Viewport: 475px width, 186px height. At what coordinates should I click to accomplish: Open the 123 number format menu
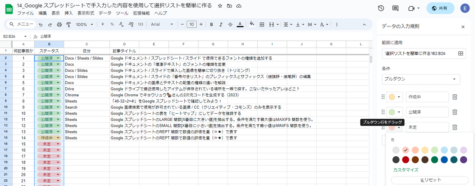(141, 24)
